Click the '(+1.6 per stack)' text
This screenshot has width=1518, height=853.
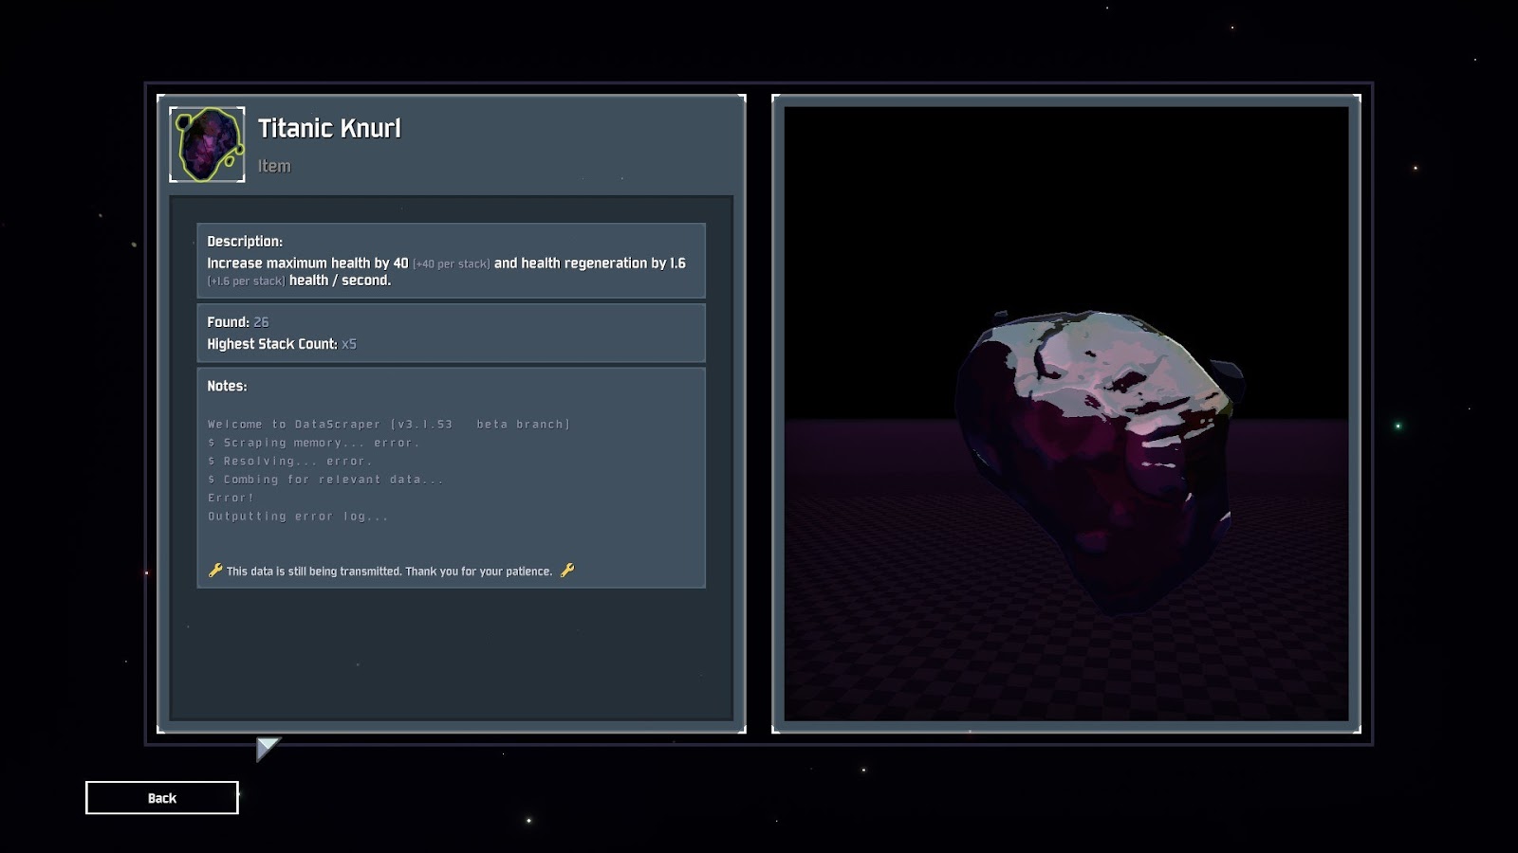pos(246,281)
